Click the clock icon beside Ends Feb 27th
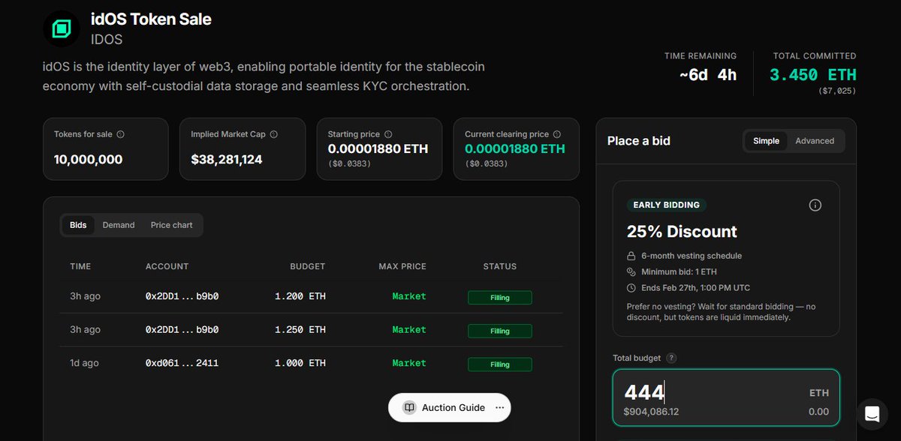Image resolution: width=901 pixels, height=441 pixels. click(x=631, y=288)
